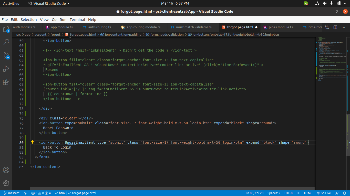Click the lightbulb code action on line 80

[33, 142]
